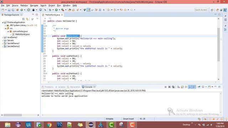The image size is (228, 128).
Task: Click the editor vertical scrollbar thumb
Action: pos(218,44)
